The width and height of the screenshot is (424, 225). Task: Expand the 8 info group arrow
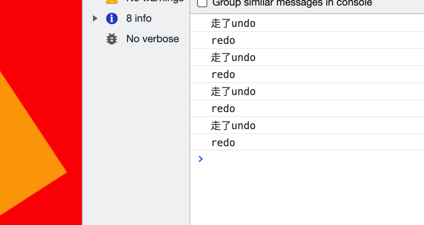[95, 18]
